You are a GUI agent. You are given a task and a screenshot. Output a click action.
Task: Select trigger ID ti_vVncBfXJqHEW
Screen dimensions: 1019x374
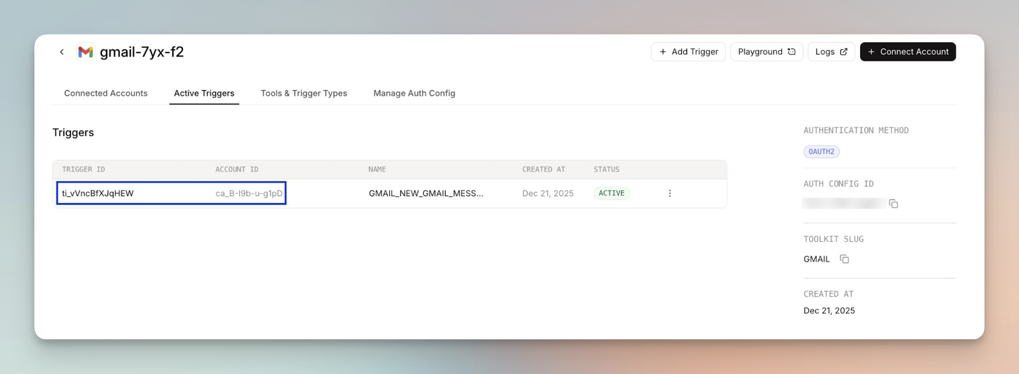tap(98, 193)
